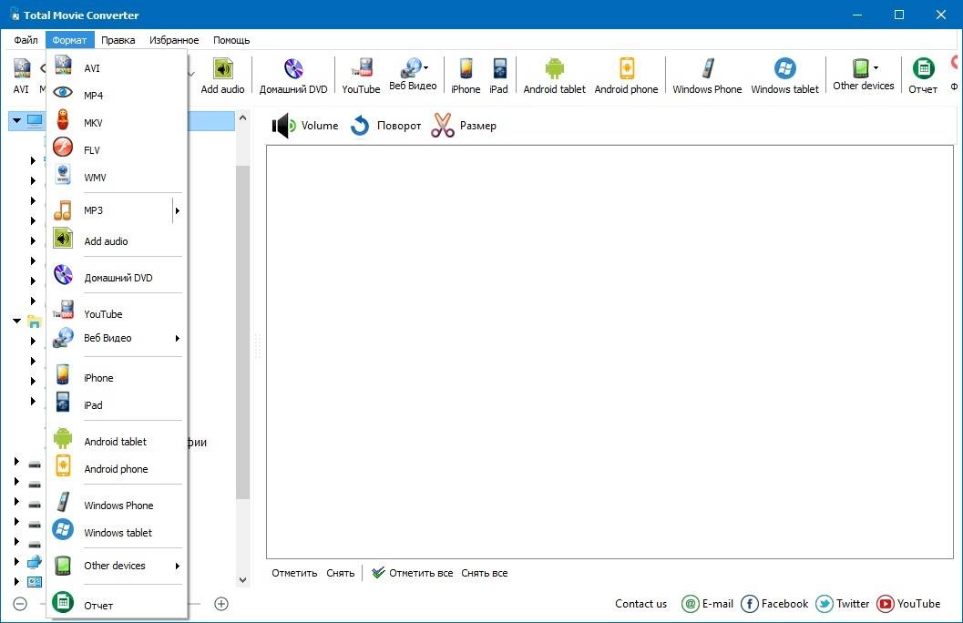
Task: Click the Снять все button
Action: pos(484,573)
